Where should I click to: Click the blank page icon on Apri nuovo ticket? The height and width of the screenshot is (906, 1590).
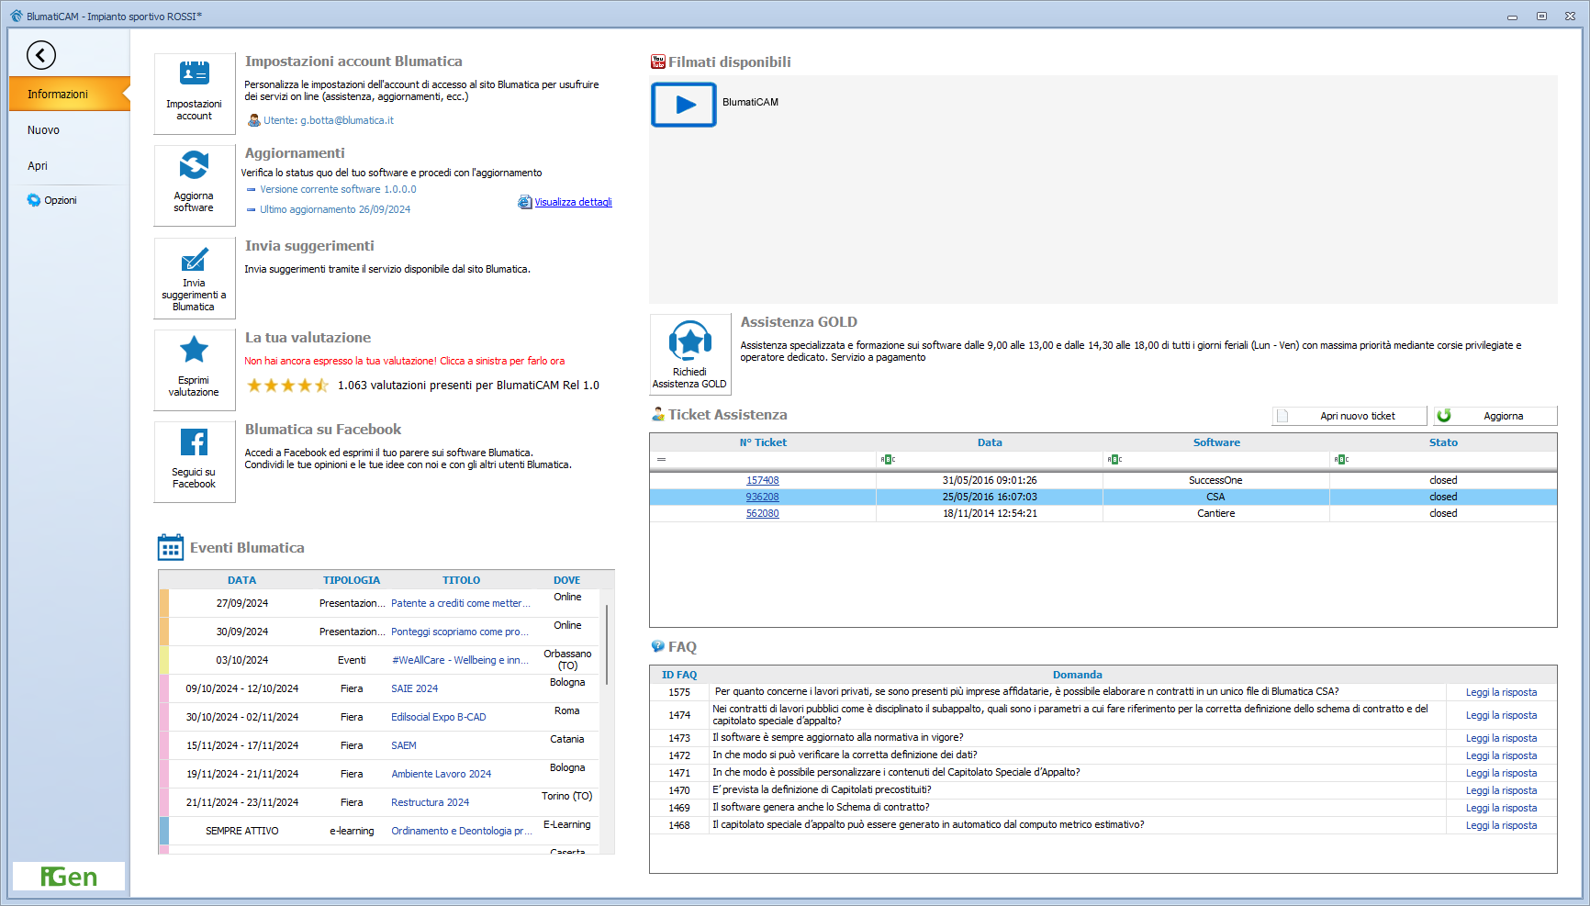1282,416
